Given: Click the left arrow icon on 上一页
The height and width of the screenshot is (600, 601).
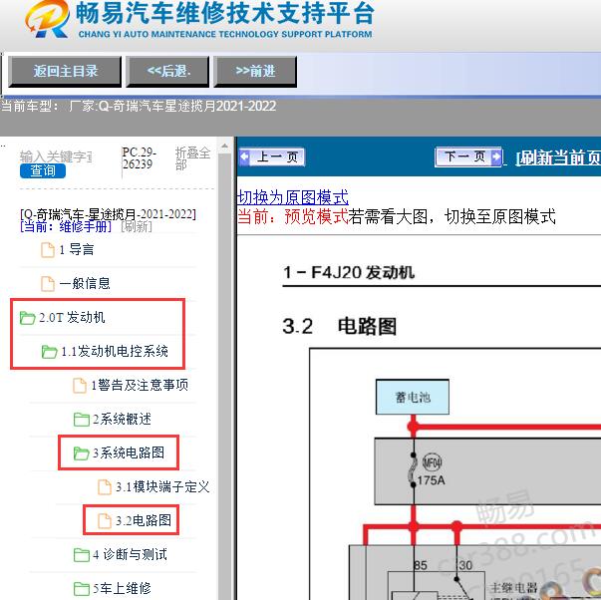Looking at the screenshot, I should tap(244, 156).
